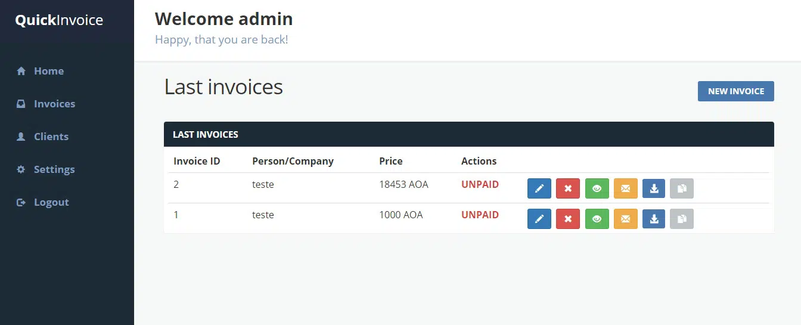
Task: Go to Home in sidebar
Action: coord(48,71)
